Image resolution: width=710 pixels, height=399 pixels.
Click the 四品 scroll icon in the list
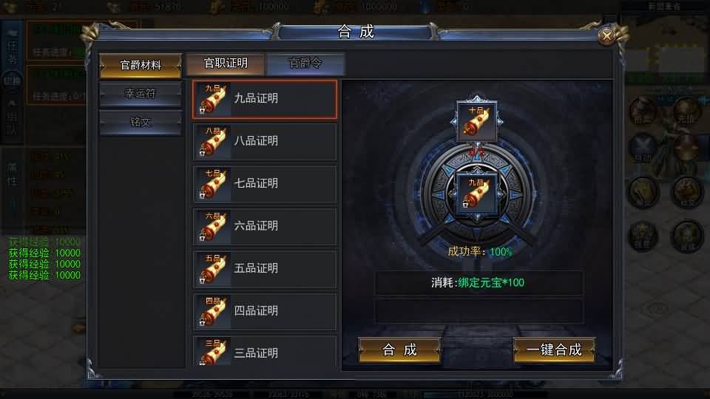213,311
